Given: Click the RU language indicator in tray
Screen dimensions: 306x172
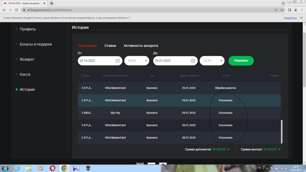Looking at the screenshot, I should tap(259, 168).
